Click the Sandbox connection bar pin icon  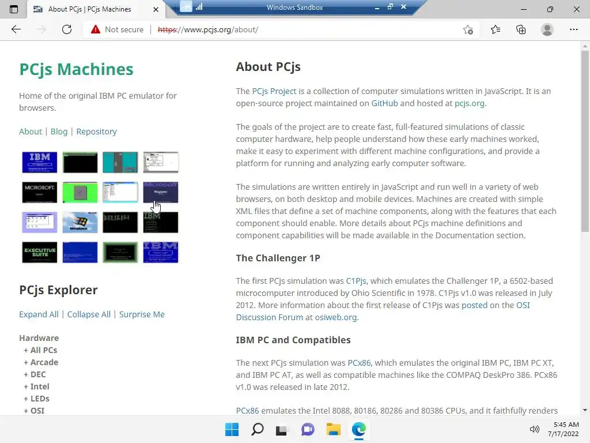click(186, 6)
